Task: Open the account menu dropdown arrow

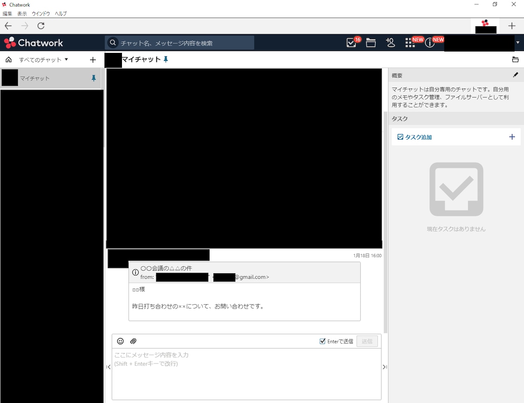Action: (518, 43)
